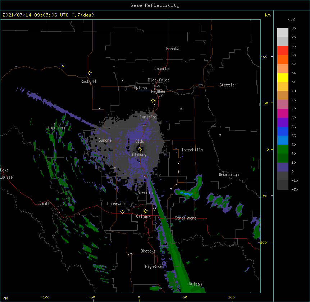Click the Sundre town label
Image resolution: width=310 pixels, height=302 pixels.
click(105, 140)
